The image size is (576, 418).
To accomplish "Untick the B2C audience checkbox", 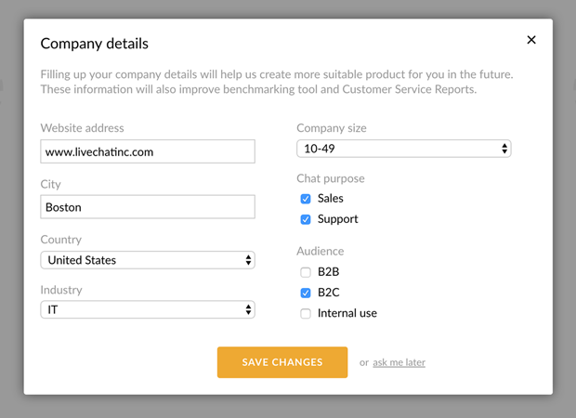I will [306, 293].
